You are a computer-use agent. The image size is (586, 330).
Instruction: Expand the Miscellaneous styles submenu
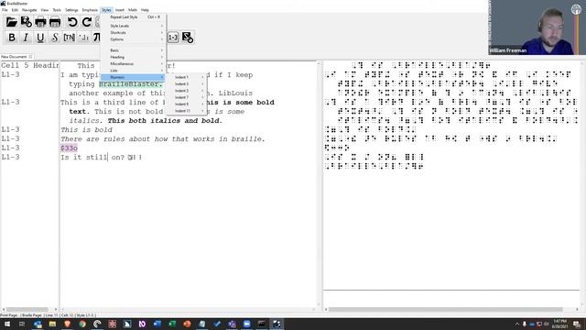click(134, 63)
